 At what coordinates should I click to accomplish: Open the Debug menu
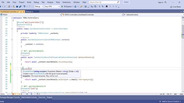pyautogui.click(x=36, y=2)
